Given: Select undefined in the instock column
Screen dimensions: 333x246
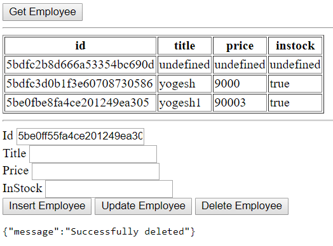Looking at the screenshot, I should (296, 65).
